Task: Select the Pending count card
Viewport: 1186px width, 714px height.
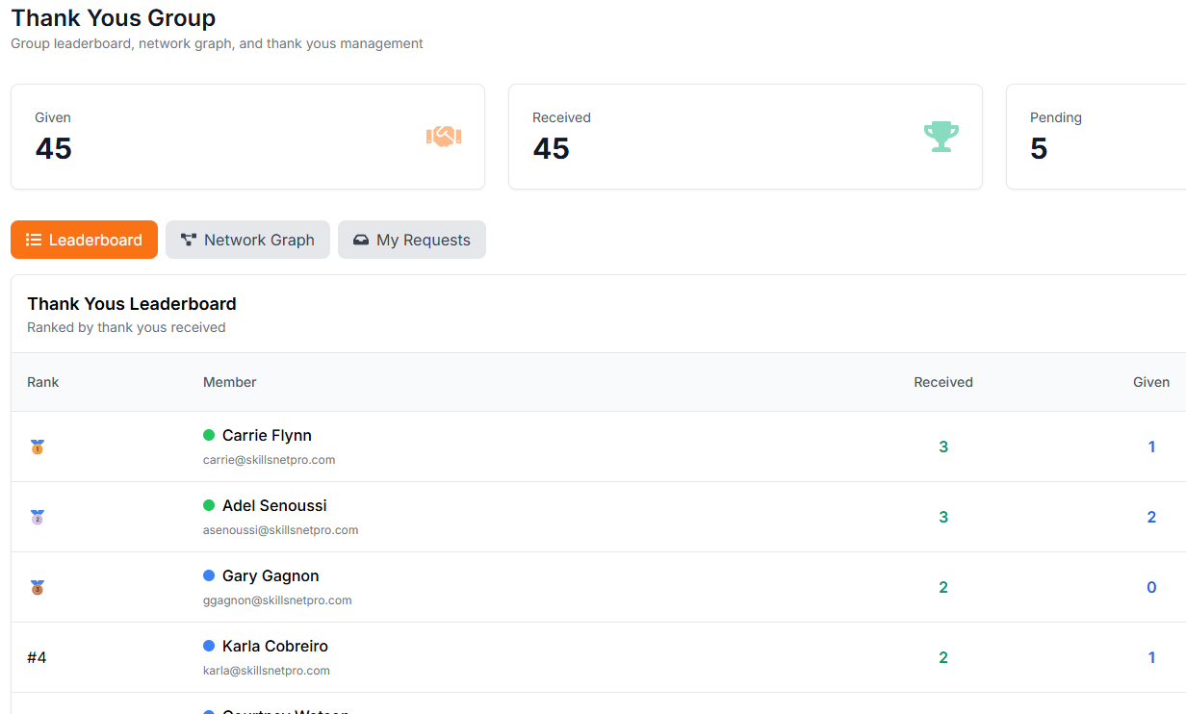Action: [x=1096, y=137]
